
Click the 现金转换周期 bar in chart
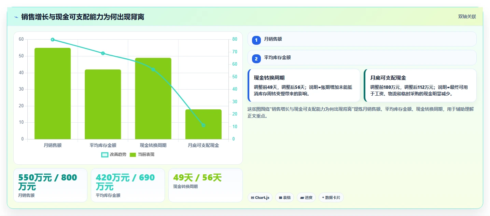pos(153,98)
